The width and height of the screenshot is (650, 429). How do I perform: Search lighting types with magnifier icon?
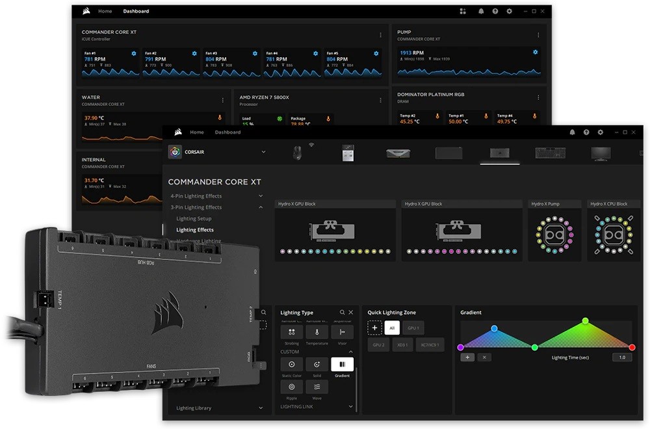click(x=342, y=312)
